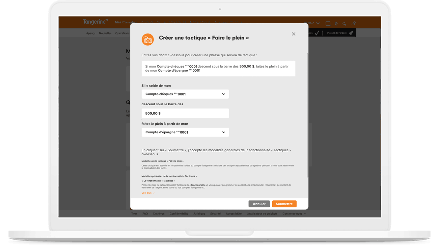
Task: Expand terms with Voir plus
Action: click(x=148, y=193)
